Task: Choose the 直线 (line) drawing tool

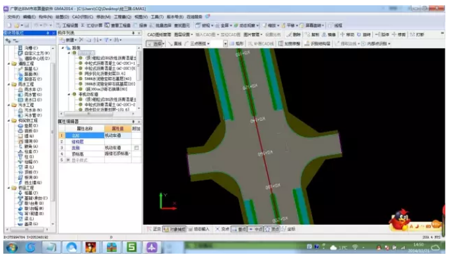Action: pyautogui.click(x=175, y=44)
